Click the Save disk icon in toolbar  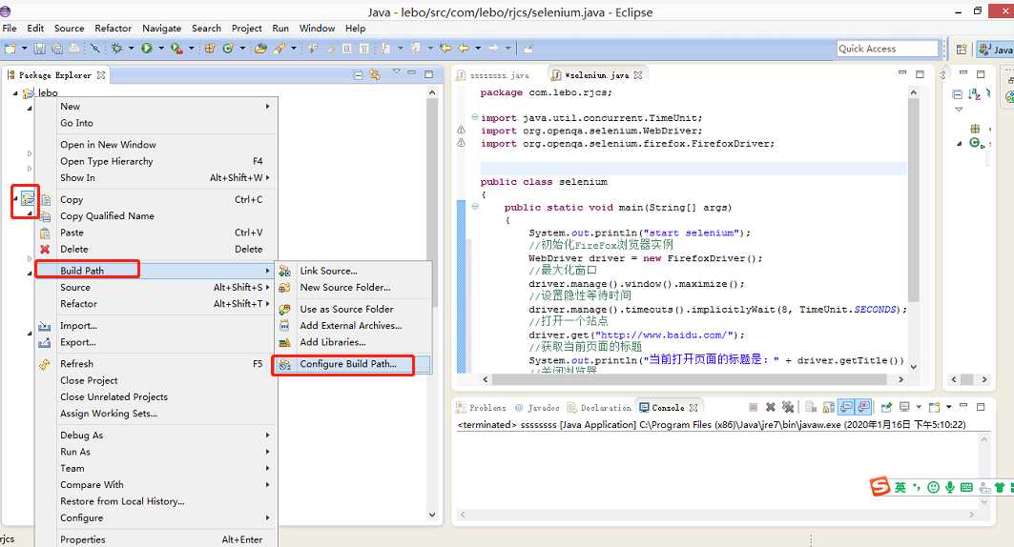[41, 49]
